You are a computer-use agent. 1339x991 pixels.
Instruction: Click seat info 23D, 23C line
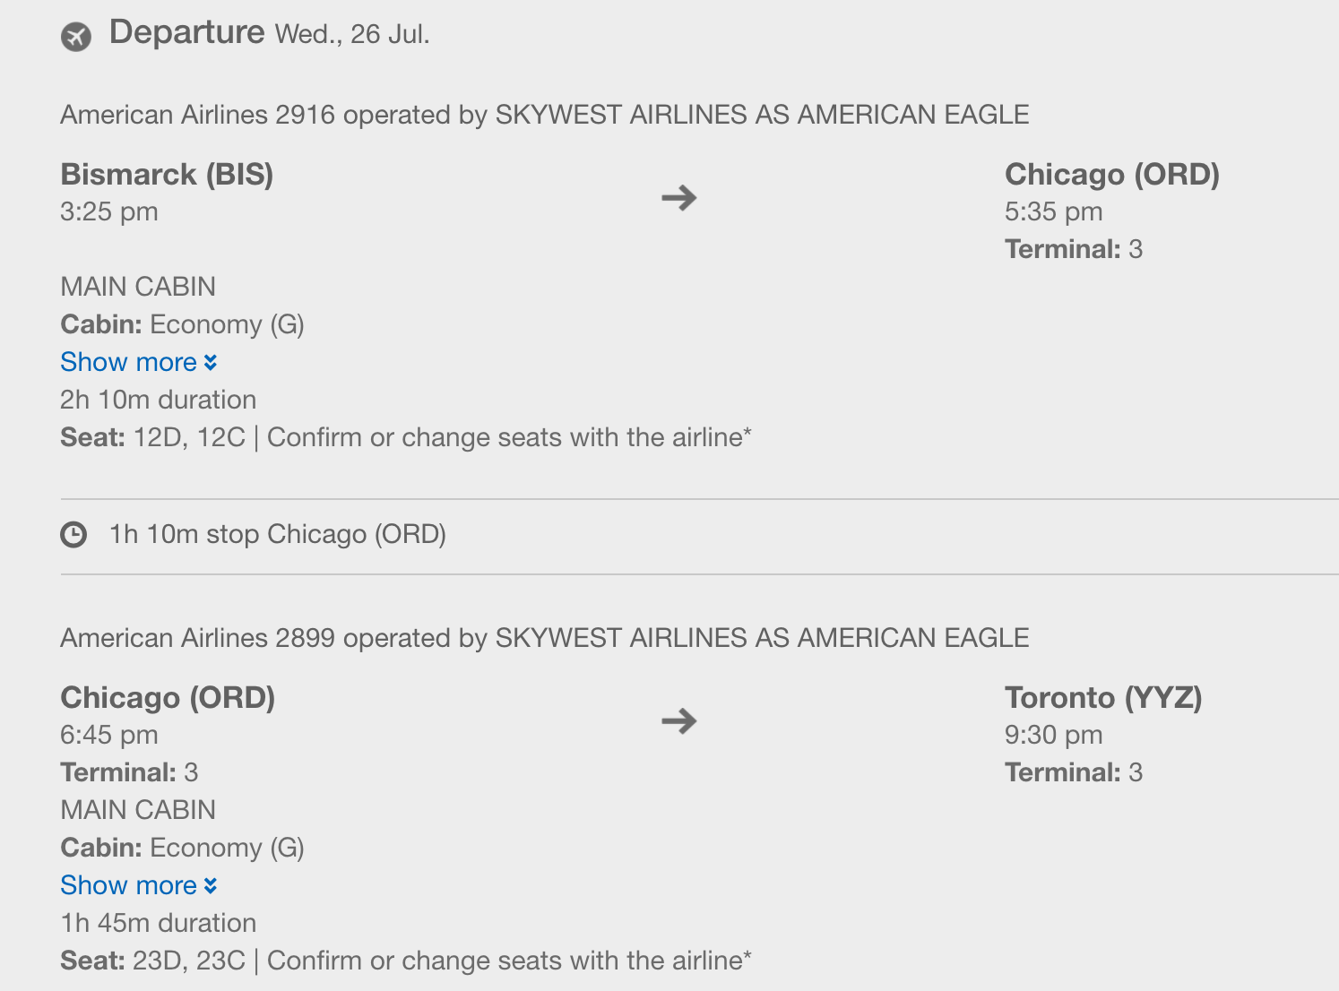click(x=406, y=961)
